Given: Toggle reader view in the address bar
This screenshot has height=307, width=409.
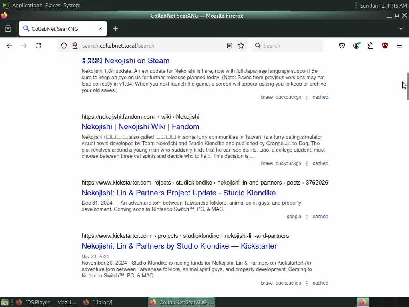Looking at the screenshot, I should (230, 46).
